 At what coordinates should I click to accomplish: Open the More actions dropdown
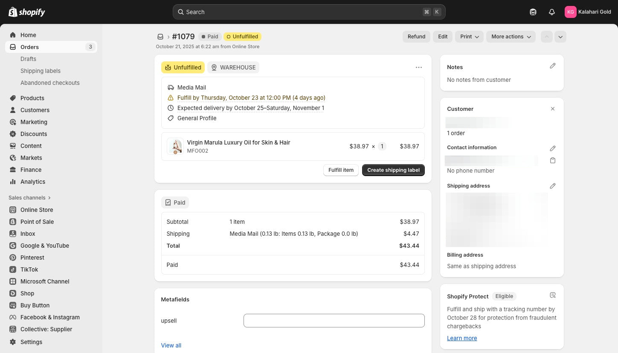[x=511, y=37]
